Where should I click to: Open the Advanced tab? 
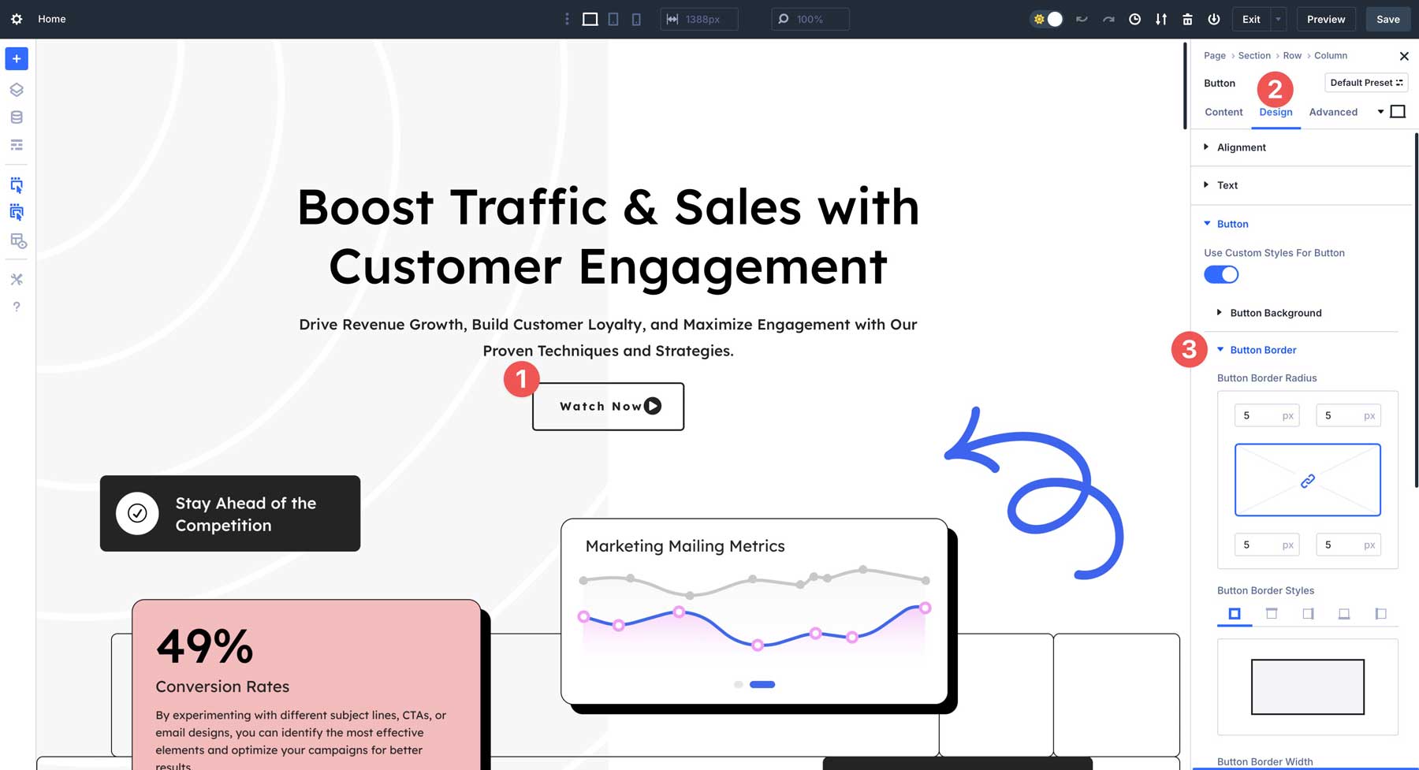(x=1333, y=112)
